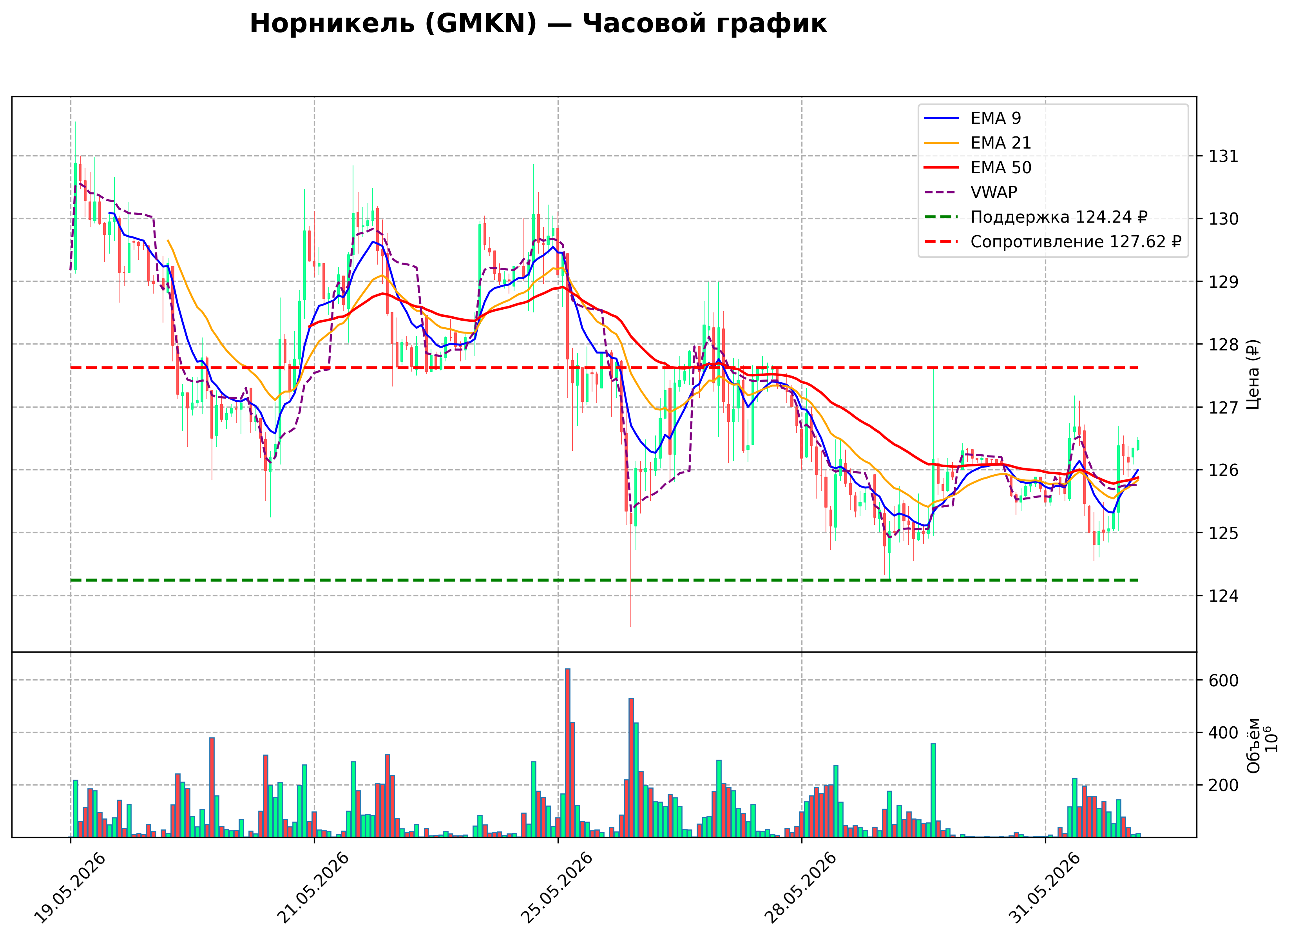Click the price axis label '128'
Screen dimensions: 1293x938
(1223, 345)
